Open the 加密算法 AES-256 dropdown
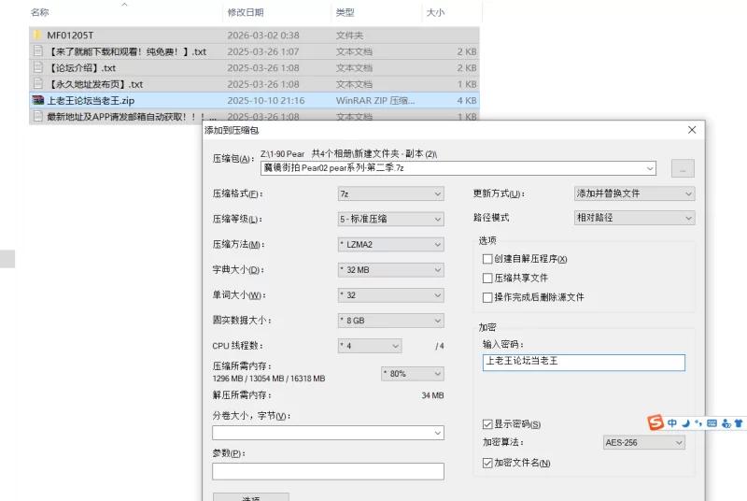747x501 pixels. [x=644, y=442]
